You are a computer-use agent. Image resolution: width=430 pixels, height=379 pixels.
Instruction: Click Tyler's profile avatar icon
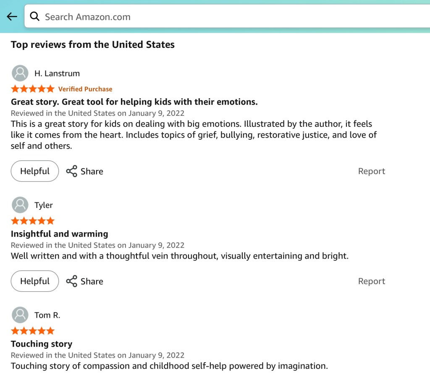coord(20,205)
